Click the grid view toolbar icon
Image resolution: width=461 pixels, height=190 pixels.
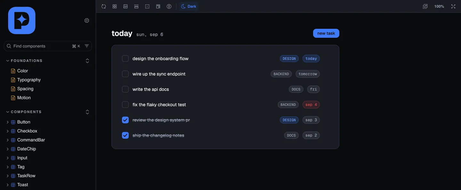(115, 6)
